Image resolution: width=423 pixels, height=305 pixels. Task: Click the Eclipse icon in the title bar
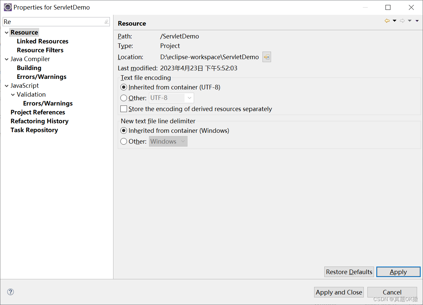coord(8,7)
